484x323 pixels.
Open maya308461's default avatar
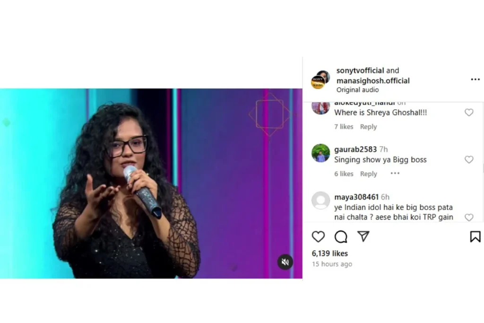[x=320, y=201]
